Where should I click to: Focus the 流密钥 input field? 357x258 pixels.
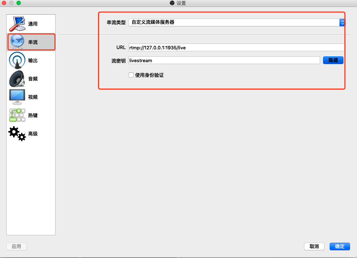pyautogui.click(x=224, y=60)
